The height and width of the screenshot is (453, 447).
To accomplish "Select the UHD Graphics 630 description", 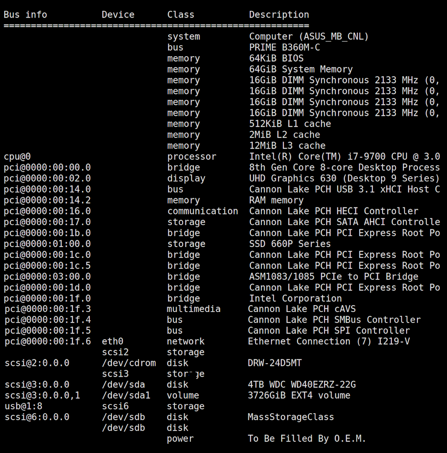I will tap(344, 178).
